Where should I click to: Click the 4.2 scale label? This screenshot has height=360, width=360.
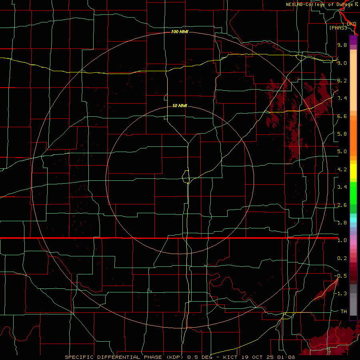[x=342, y=170]
